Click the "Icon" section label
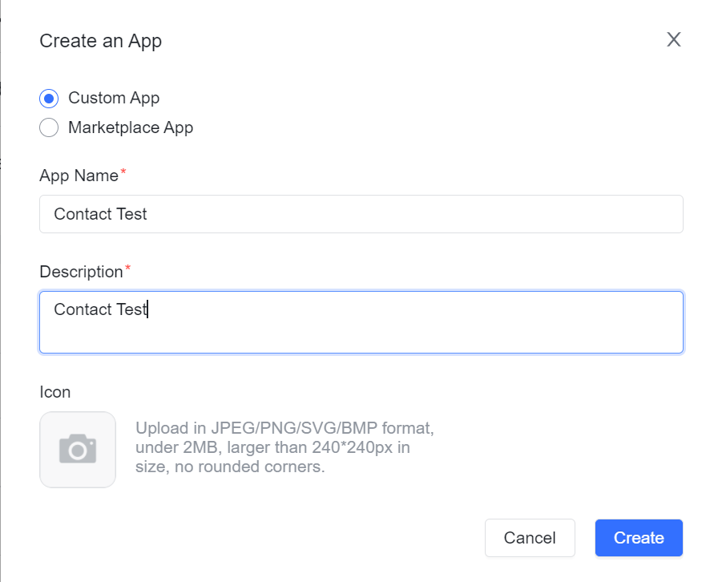 pos(55,392)
